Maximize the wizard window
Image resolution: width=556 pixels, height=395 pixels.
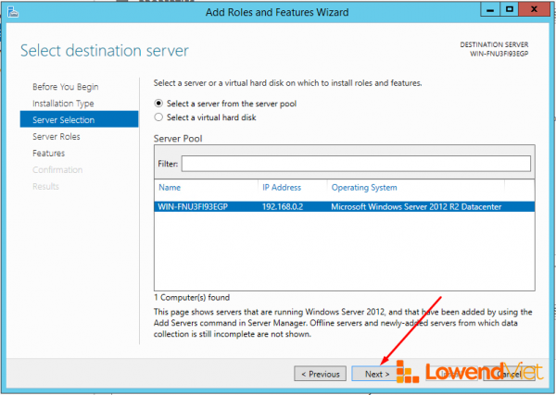509,9
